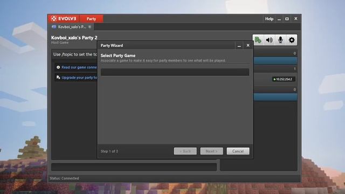Click the Next button in wizard
Image resolution: width=345 pixels, height=194 pixels.
coord(211,151)
